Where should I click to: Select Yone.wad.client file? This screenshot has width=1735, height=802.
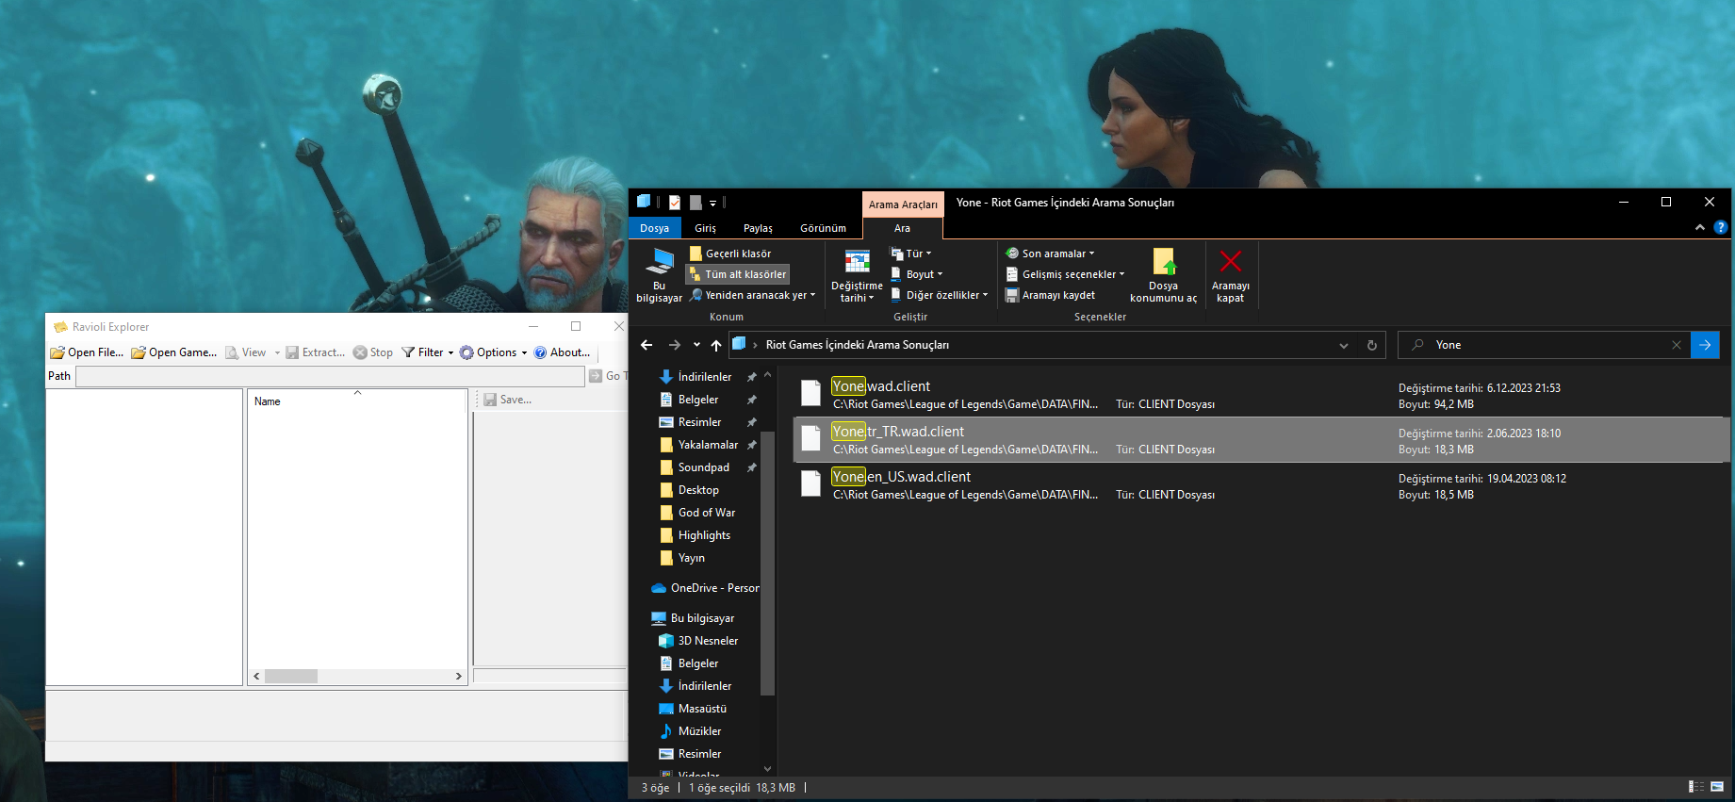coord(1260,395)
